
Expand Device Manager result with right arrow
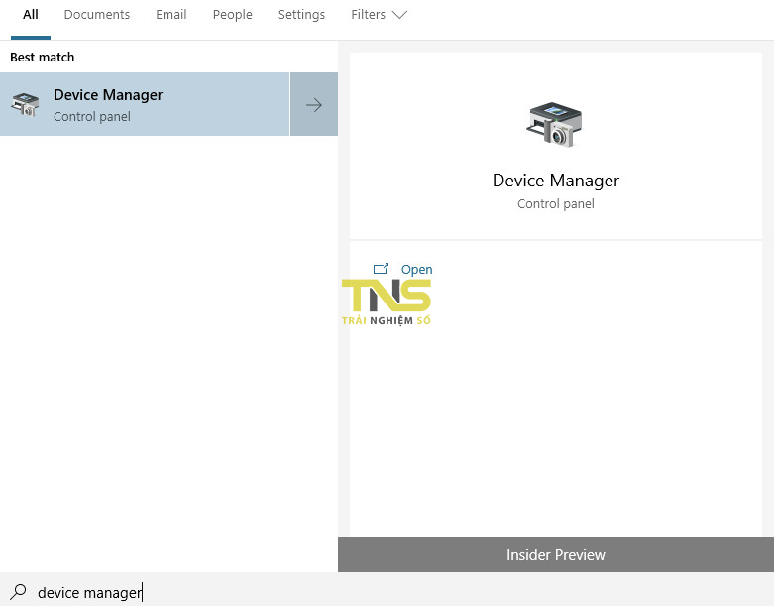click(x=314, y=104)
